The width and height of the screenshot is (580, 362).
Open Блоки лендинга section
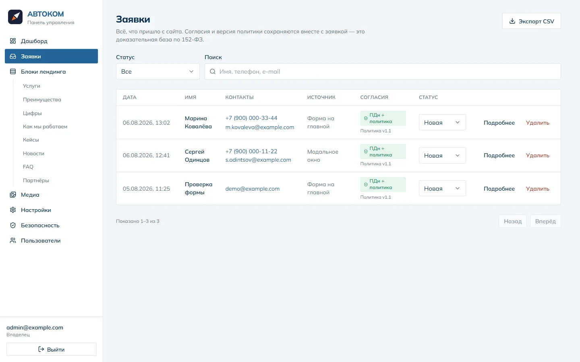click(51, 72)
